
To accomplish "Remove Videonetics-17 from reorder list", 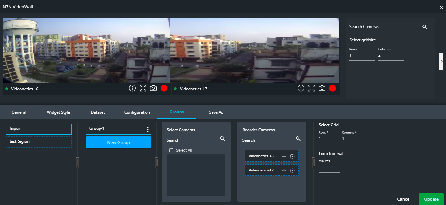I will pos(292,171).
